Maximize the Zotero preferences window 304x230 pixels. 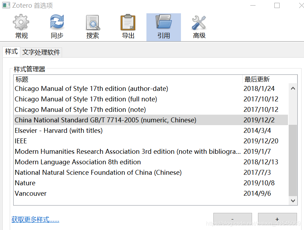[277, 6]
